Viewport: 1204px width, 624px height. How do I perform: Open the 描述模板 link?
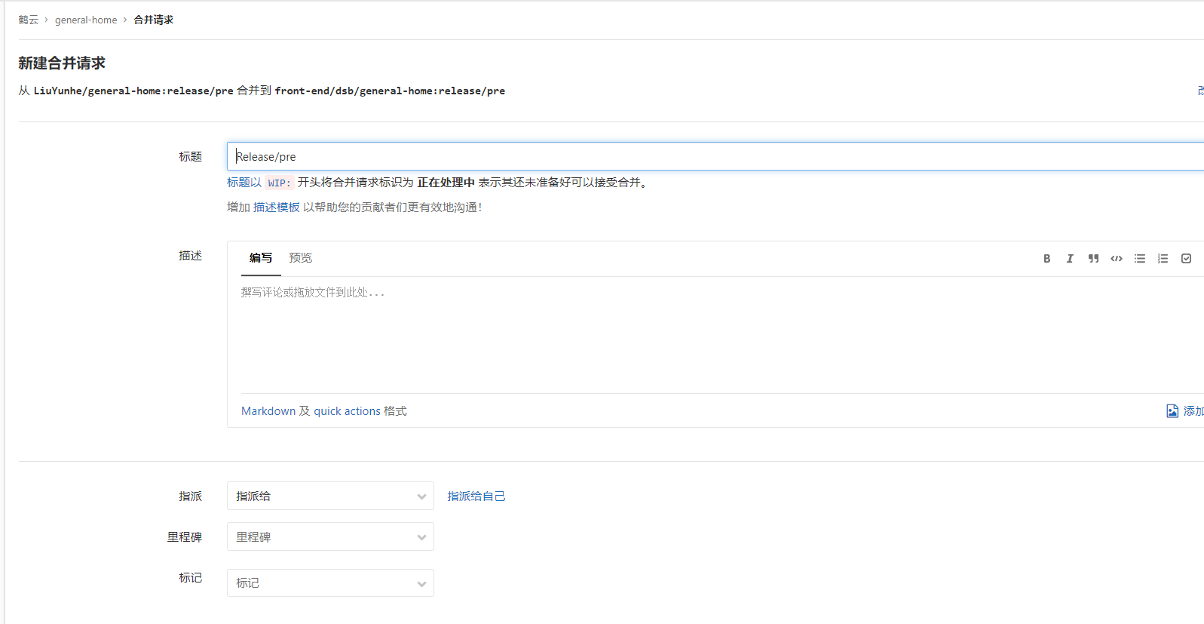pos(277,207)
